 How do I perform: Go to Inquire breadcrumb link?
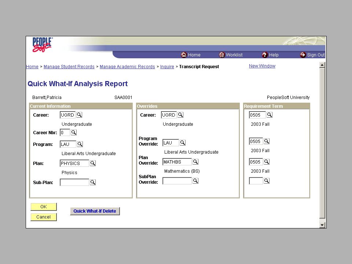point(167,67)
